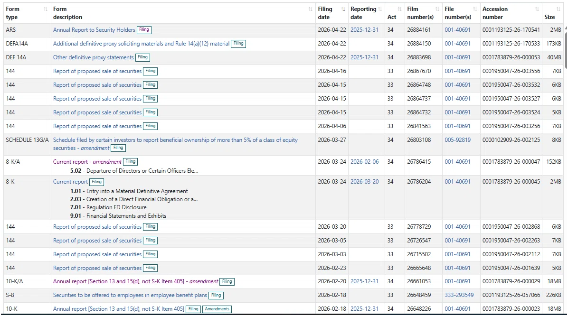This screenshot has width=568, height=316.
Task: Click Filing button on 10-K/A row
Action: (x=227, y=281)
